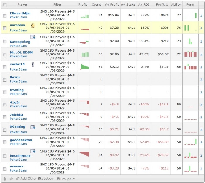The height and width of the screenshot is (183, 205).
Task: Check the unrealxx row checkbox
Action: [5, 28]
